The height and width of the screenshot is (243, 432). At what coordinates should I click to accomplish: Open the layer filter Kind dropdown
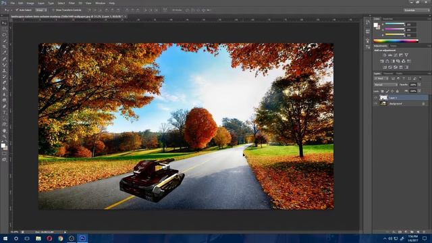click(381, 78)
